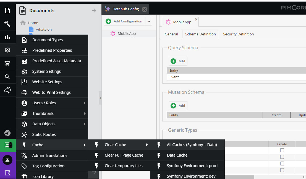Switch to Security Definition tab
This screenshot has height=179, width=306.
pos(239,34)
